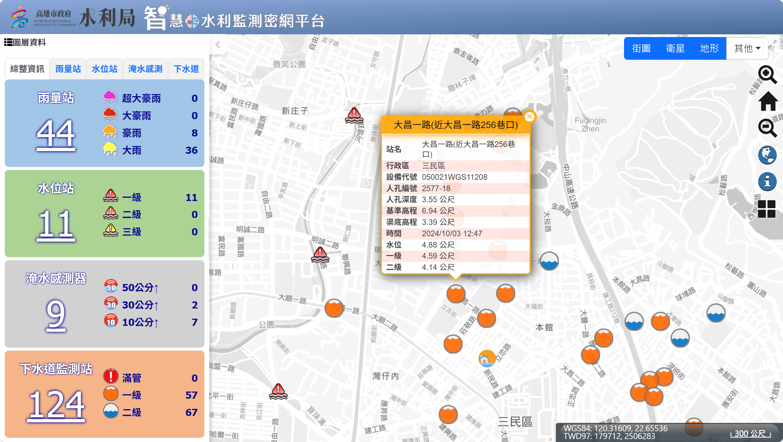This screenshot has height=442, width=783.
Task: Expand the 其他 basemap dropdown
Action: coord(747,48)
